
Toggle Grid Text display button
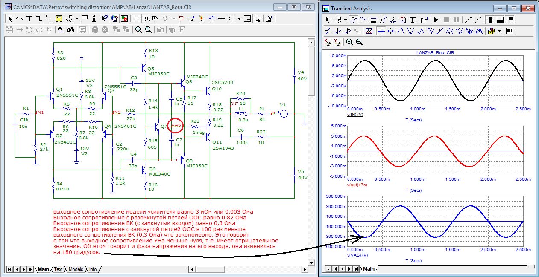click(x=137, y=19)
